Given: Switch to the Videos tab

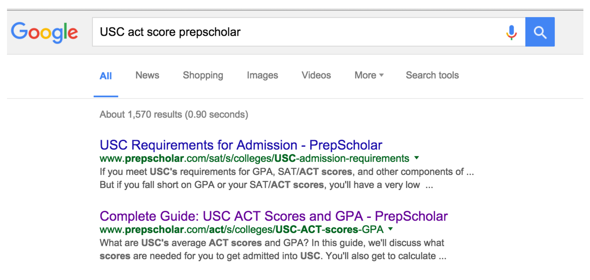Looking at the screenshot, I should point(316,75).
